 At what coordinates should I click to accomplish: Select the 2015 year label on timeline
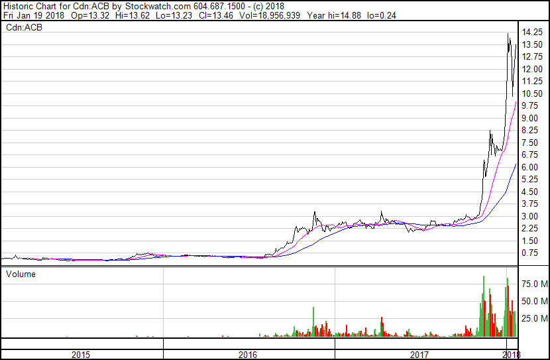click(81, 355)
